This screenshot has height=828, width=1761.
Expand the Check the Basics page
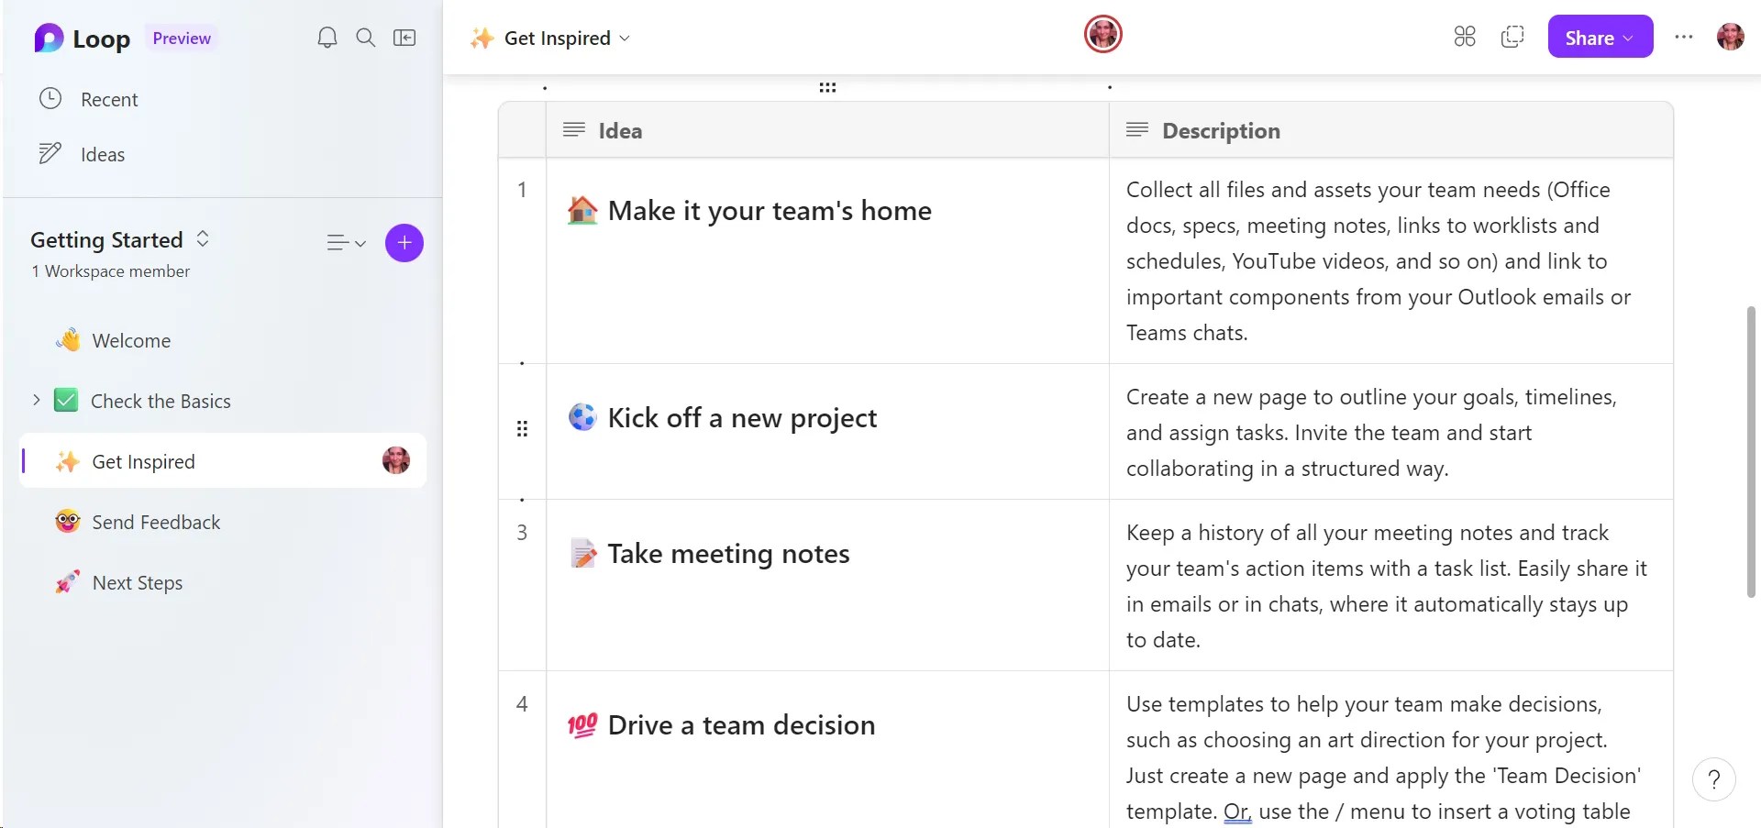37,400
